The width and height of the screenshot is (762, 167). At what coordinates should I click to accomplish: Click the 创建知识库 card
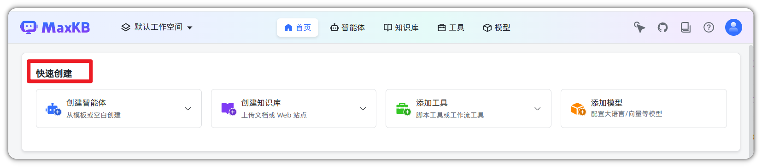293,109
